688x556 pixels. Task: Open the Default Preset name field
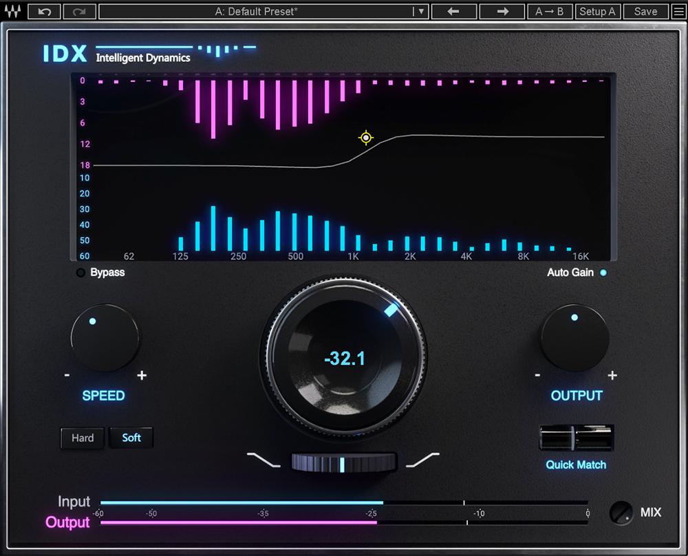tap(256, 12)
